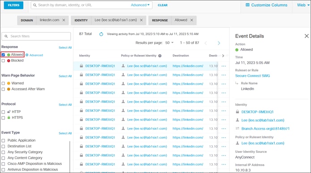Click the magnifier icon in the top search bar
Screen dimensions: 311x173
[35, 5]
